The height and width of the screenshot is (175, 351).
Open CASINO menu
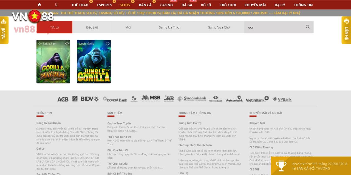coord(166,5)
